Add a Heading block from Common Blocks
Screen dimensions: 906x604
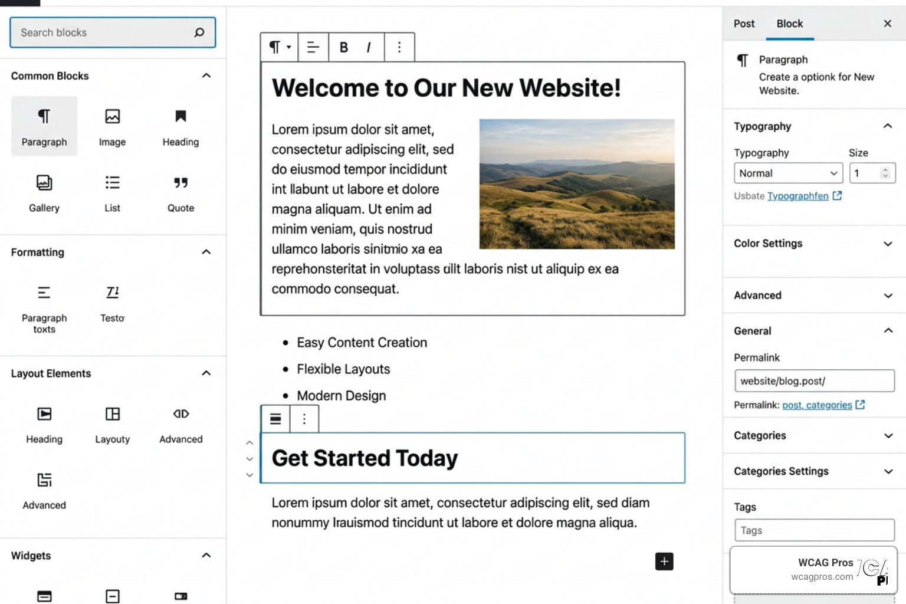pyautogui.click(x=180, y=126)
